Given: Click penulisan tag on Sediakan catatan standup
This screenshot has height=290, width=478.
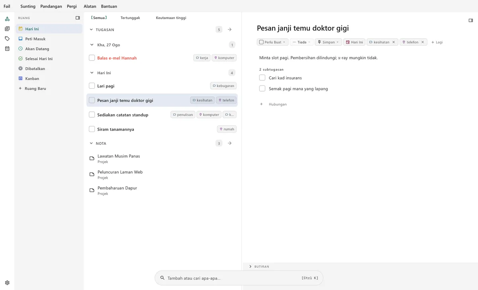Looking at the screenshot, I should [183, 115].
